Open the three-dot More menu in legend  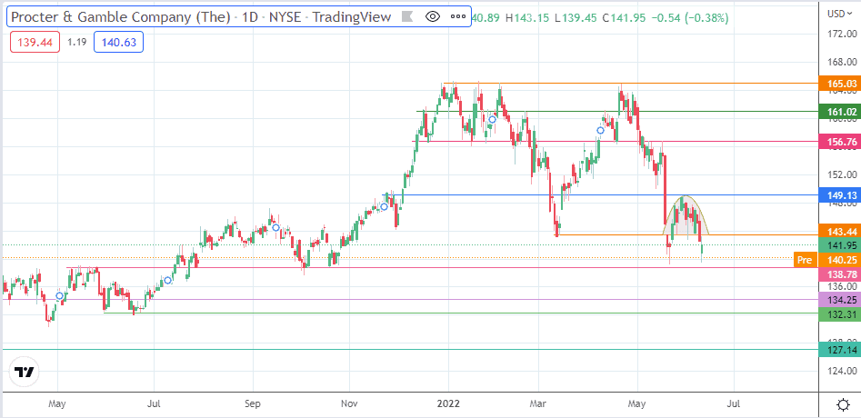tap(456, 16)
